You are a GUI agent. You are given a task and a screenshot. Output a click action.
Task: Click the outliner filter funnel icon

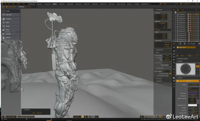(x=196, y=10)
